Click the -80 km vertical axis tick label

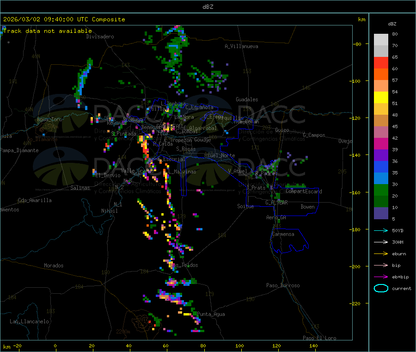357,44
